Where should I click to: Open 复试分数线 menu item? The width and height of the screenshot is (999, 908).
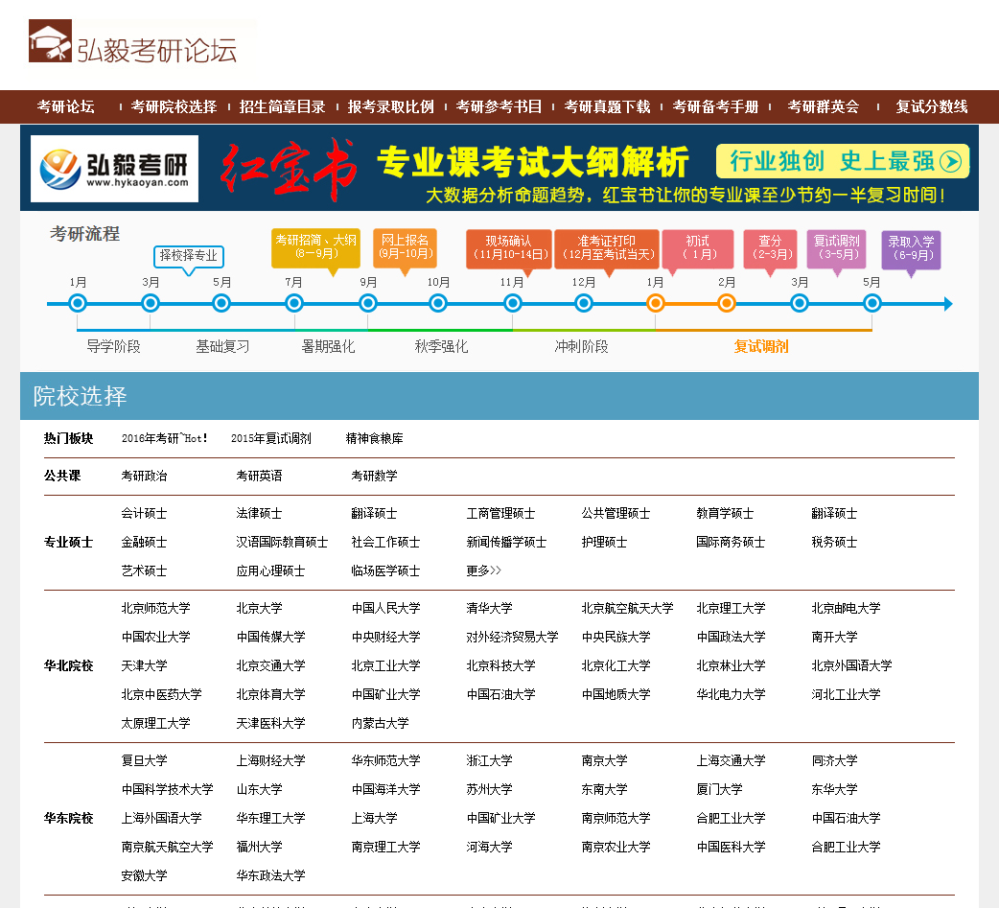point(932,106)
